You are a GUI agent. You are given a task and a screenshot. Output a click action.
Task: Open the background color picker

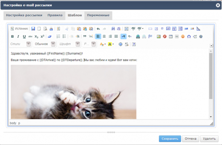tap(111, 44)
